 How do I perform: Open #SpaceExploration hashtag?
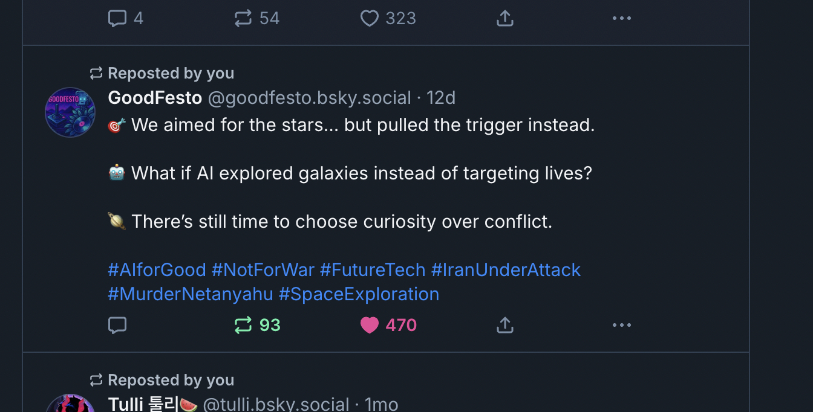point(358,294)
